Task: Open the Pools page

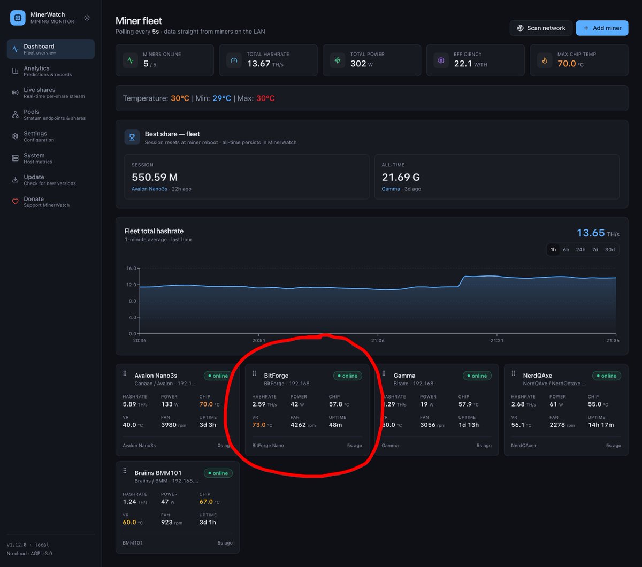Action: pos(51,114)
